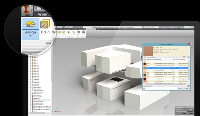Click the Close button beside Apply
Image resolution: width=200 pixels, height=116 pixels.
pos(187,89)
